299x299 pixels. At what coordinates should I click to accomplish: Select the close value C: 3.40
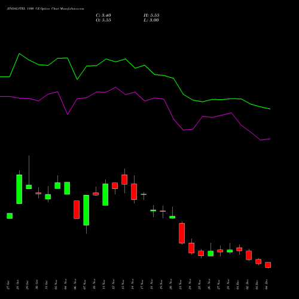(x=103, y=16)
